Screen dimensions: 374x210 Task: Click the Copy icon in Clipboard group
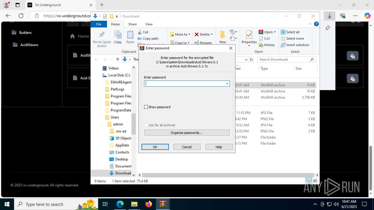click(118, 35)
